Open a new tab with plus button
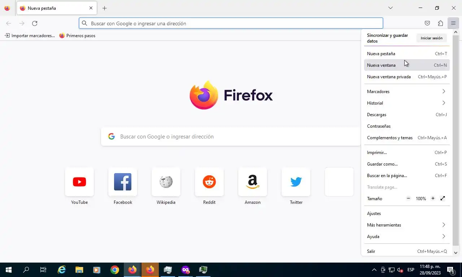Screen dimensions: 462x277 click(x=104, y=8)
